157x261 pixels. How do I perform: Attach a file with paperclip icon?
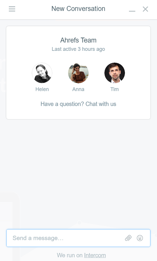click(128, 238)
